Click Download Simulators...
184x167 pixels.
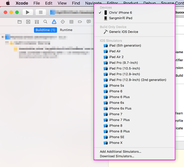[x=134, y=156]
